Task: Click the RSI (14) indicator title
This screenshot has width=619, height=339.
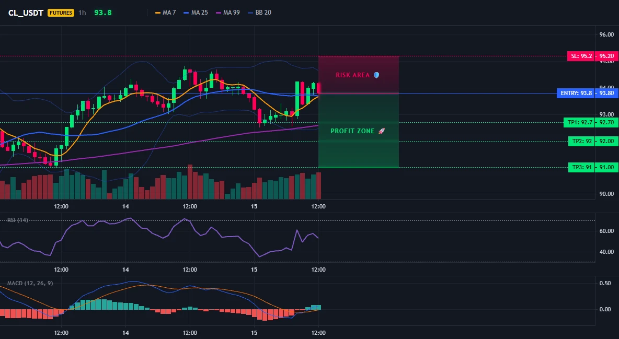Action: point(17,220)
